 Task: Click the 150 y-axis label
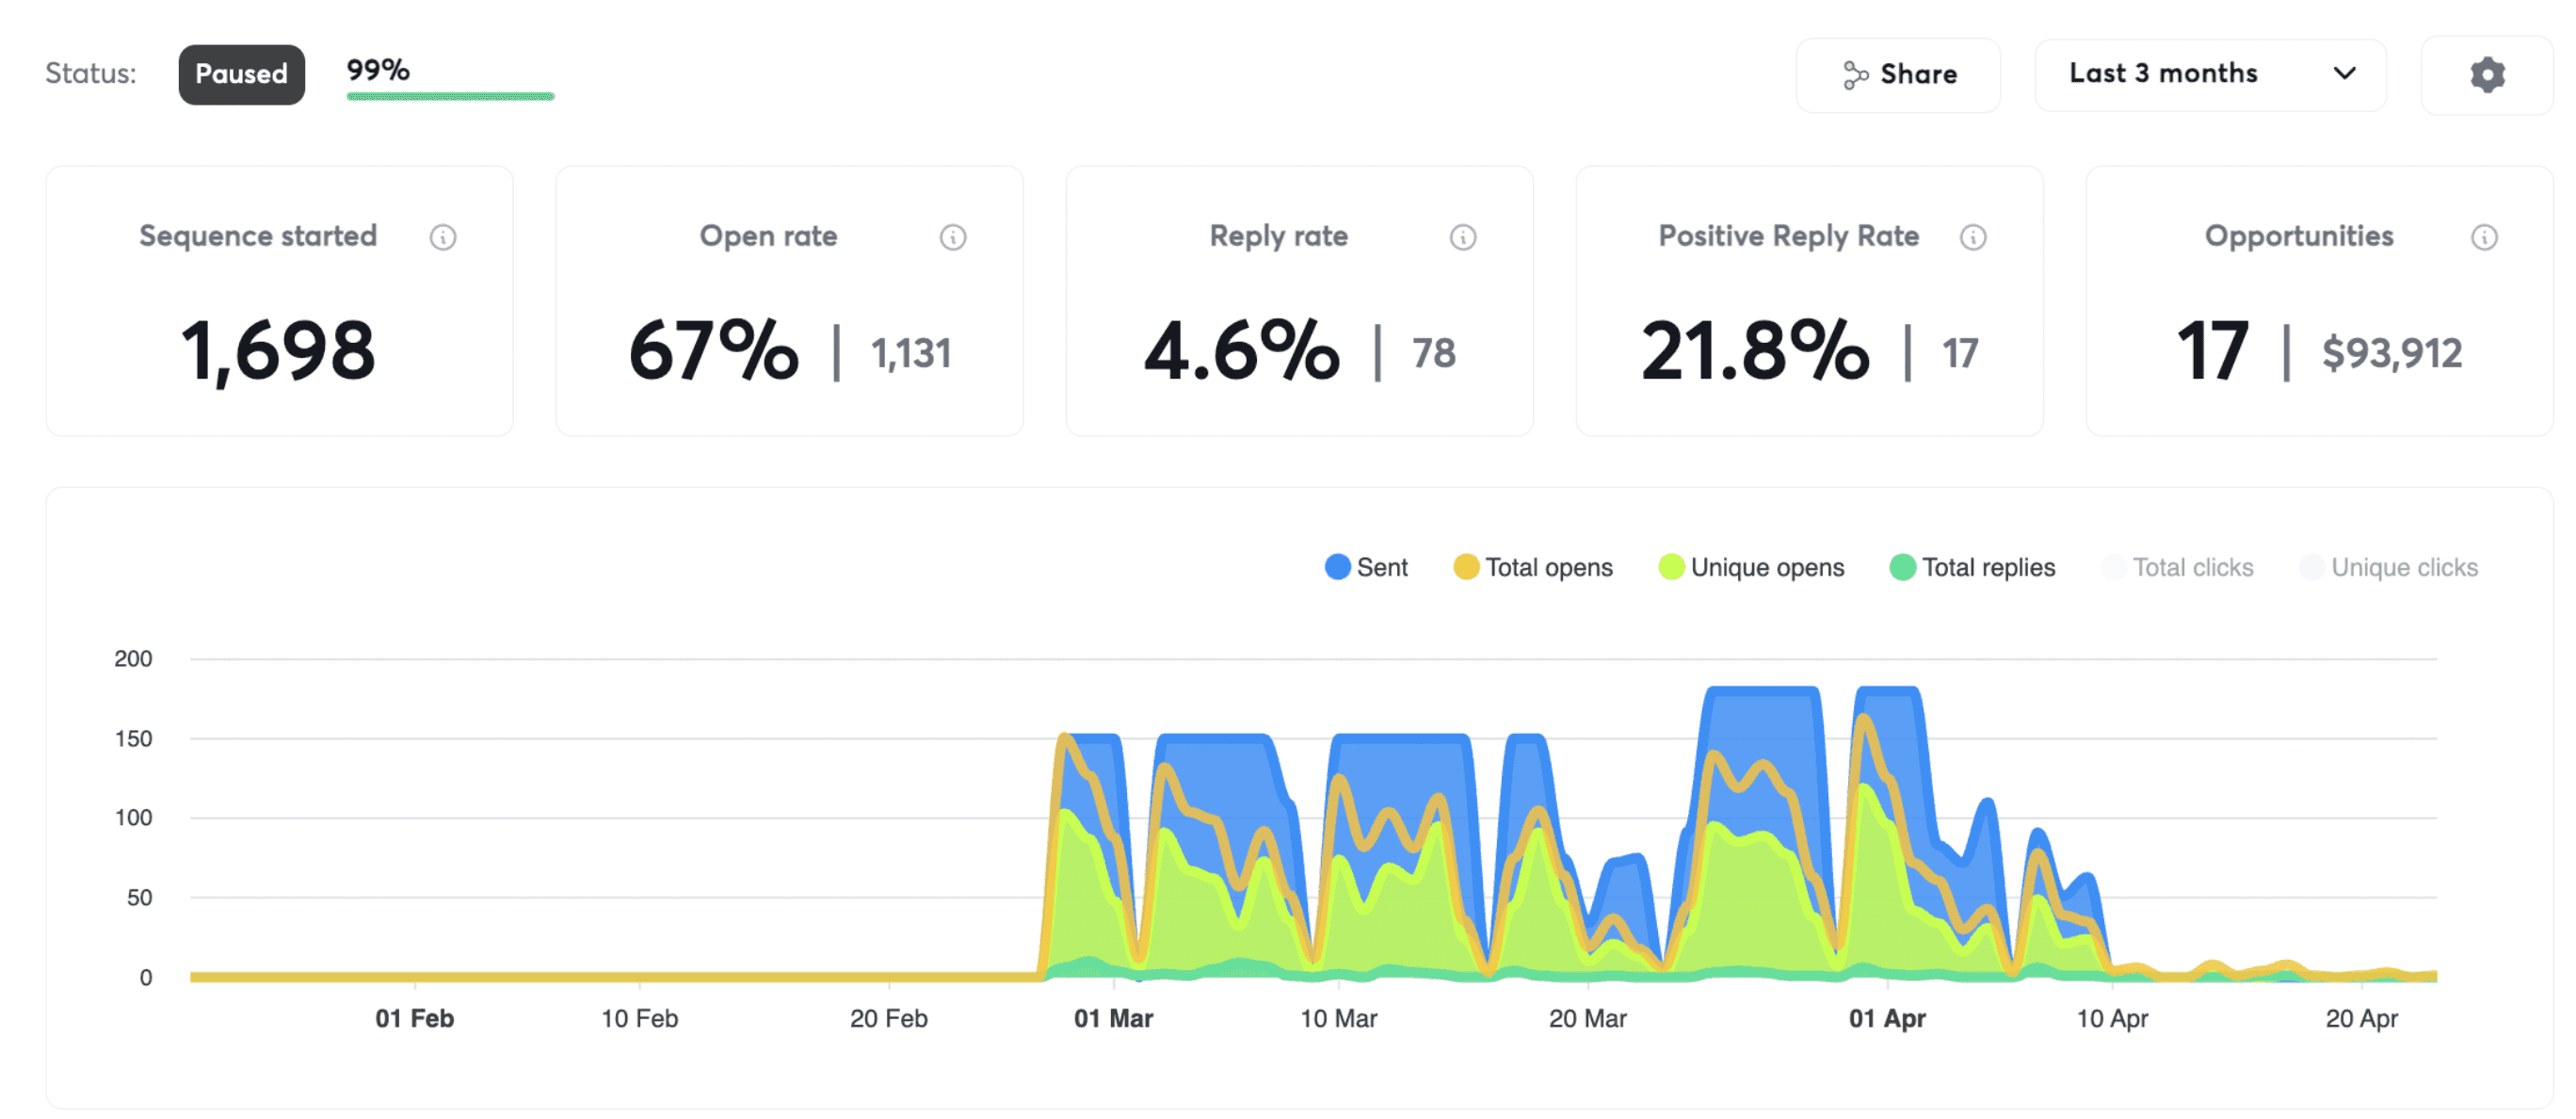click(133, 738)
